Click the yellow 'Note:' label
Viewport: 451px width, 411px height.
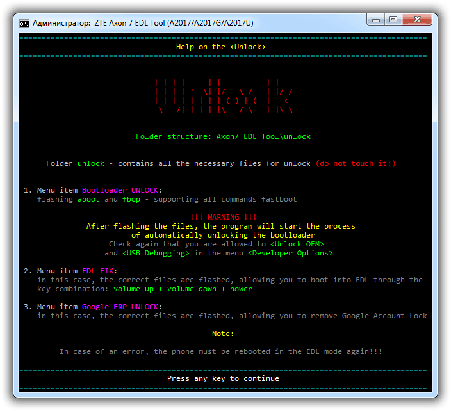(x=223, y=334)
